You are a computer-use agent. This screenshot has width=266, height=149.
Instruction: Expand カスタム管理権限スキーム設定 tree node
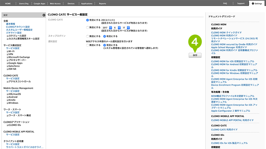pos(7,39)
